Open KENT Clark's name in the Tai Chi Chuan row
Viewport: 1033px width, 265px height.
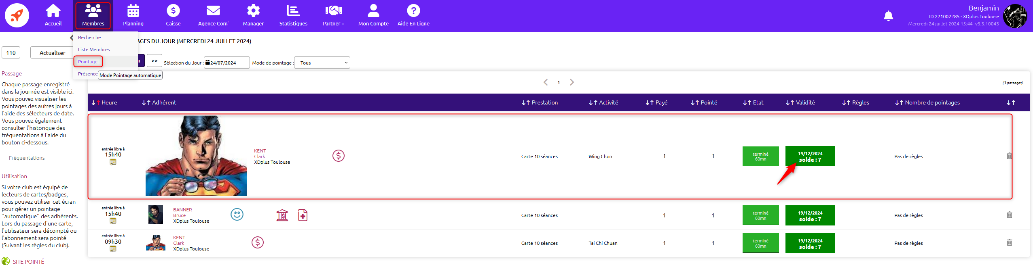[179, 240]
